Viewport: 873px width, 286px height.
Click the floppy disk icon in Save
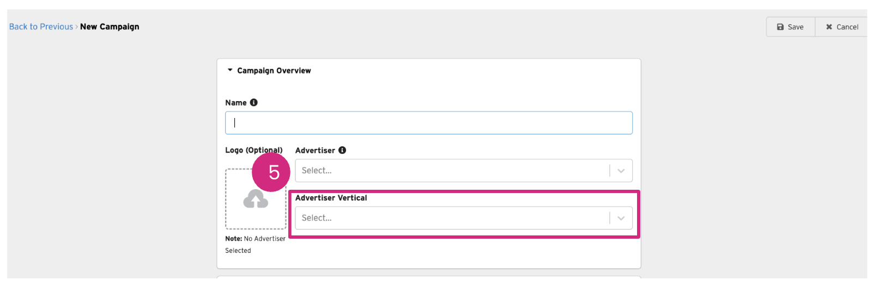pos(780,27)
